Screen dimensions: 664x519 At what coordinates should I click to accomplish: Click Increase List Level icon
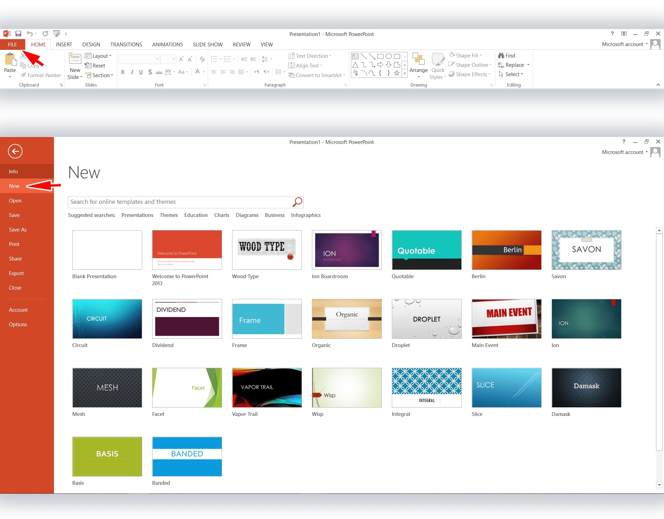[253, 59]
